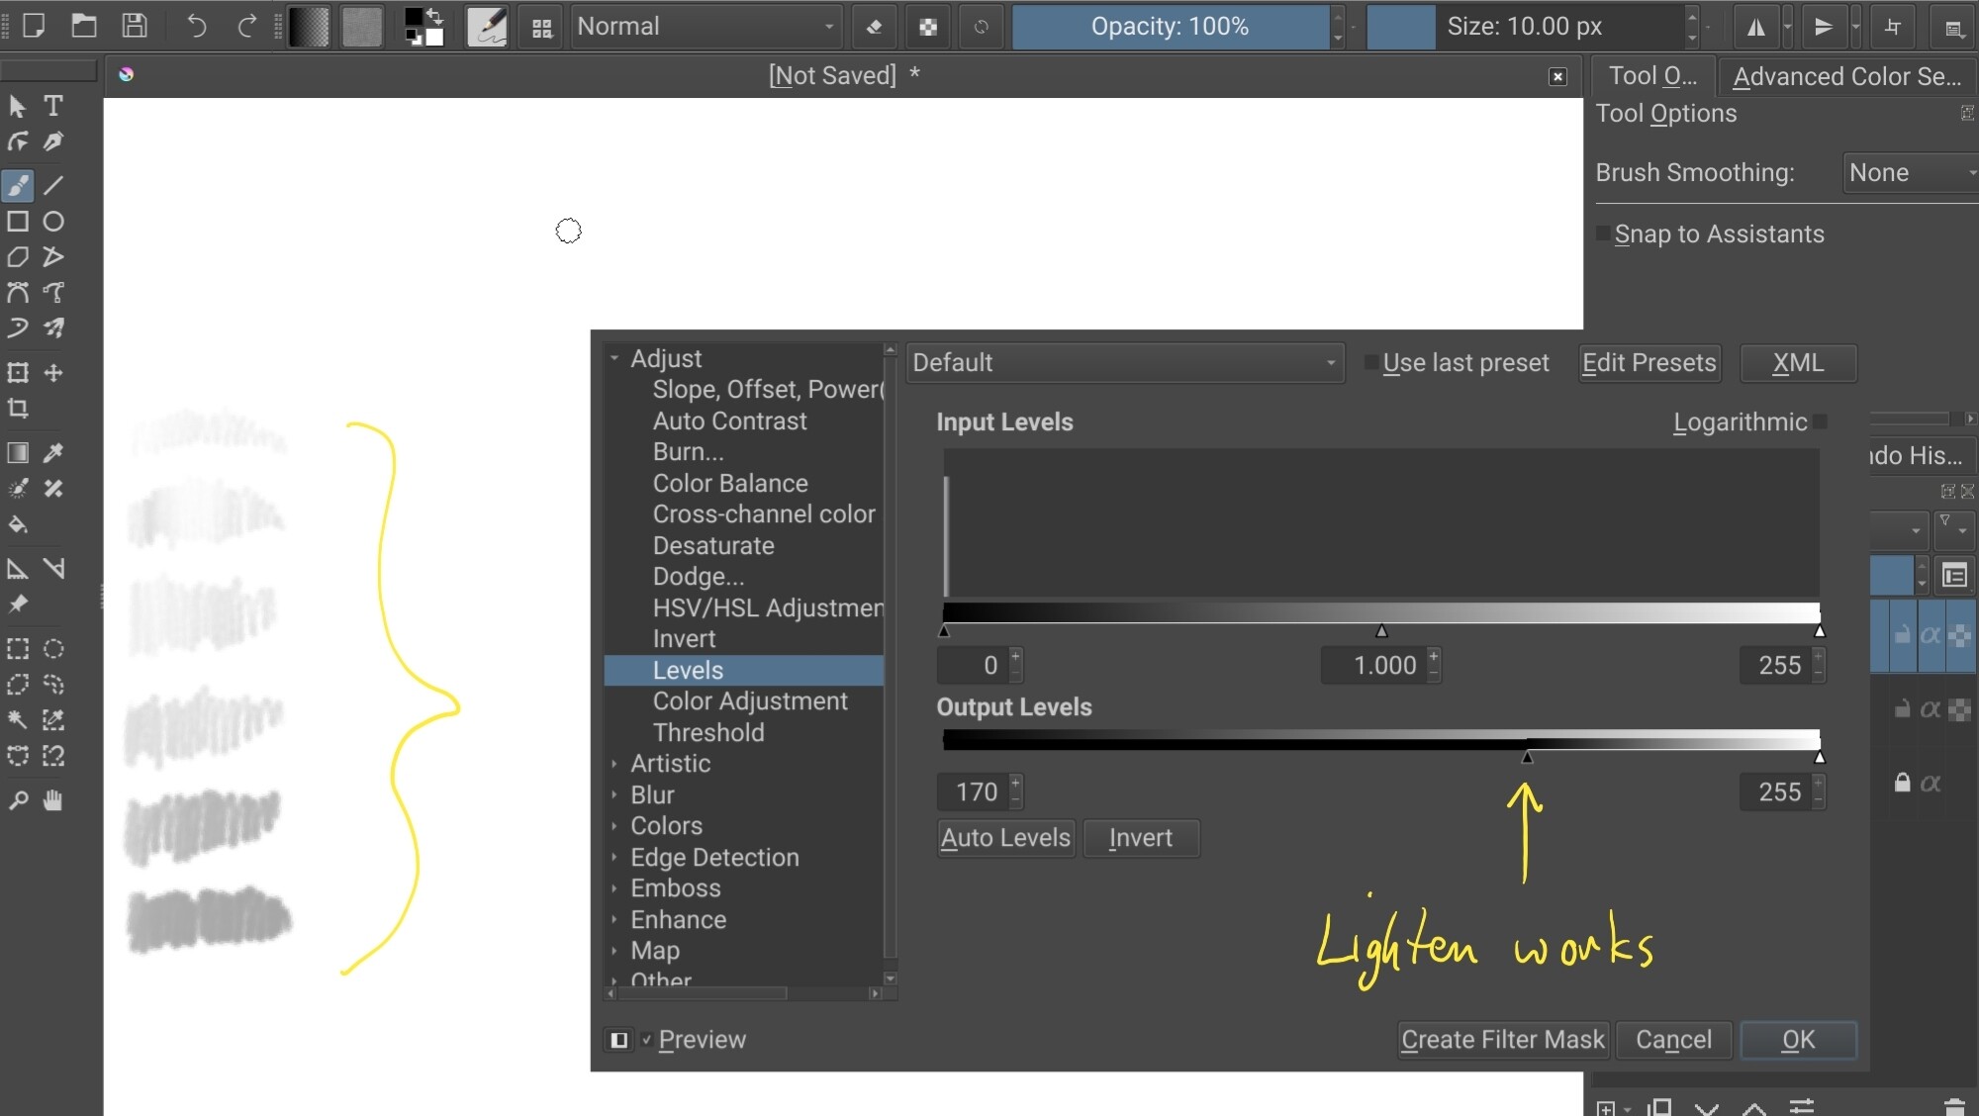This screenshot has width=1979, height=1116.
Task: Enable Snap to Assistants checkbox
Action: (x=1603, y=234)
